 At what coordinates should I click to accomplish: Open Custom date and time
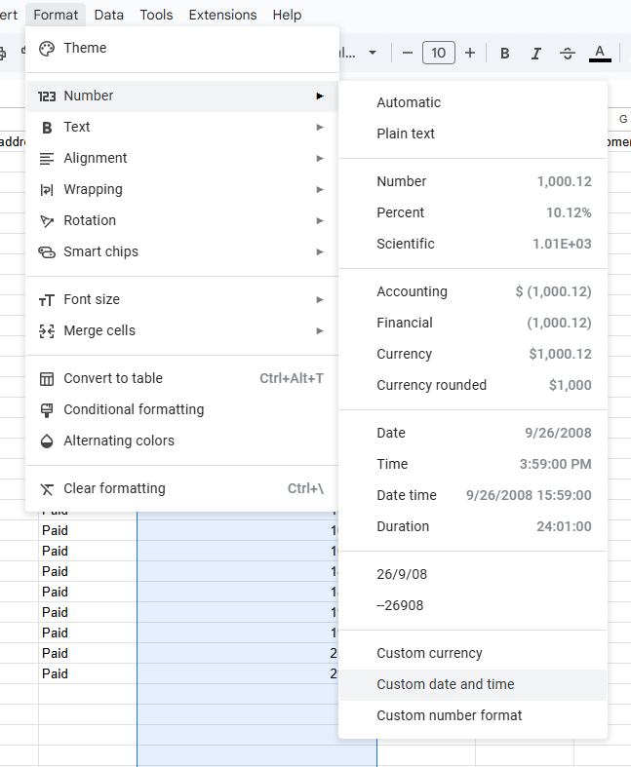[x=473, y=684]
